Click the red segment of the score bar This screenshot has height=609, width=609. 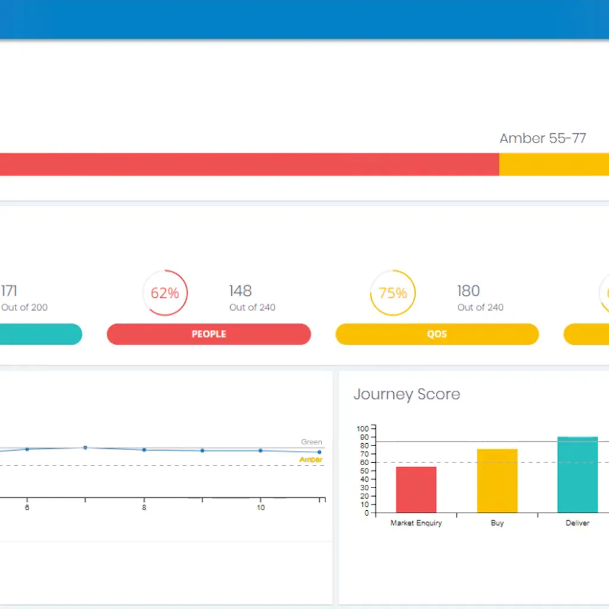(x=249, y=164)
